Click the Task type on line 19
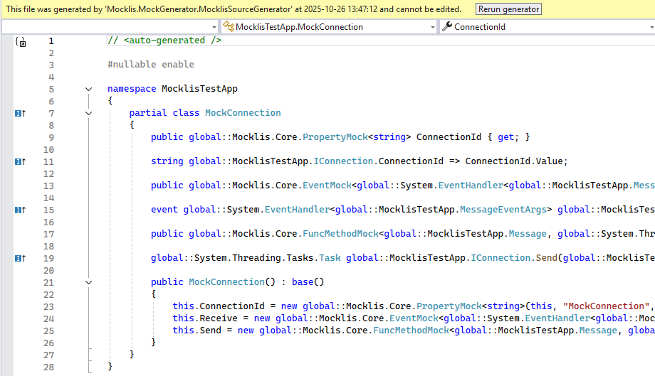The width and height of the screenshot is (655, 376). click(330, 257)
